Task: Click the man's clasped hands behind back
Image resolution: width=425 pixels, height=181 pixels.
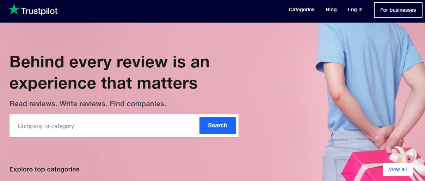Action: [x=384, y=138]
